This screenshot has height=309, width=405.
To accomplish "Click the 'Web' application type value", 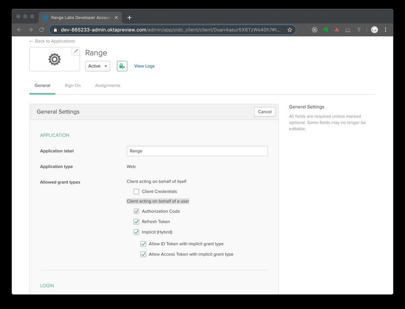I will point(131,166).
